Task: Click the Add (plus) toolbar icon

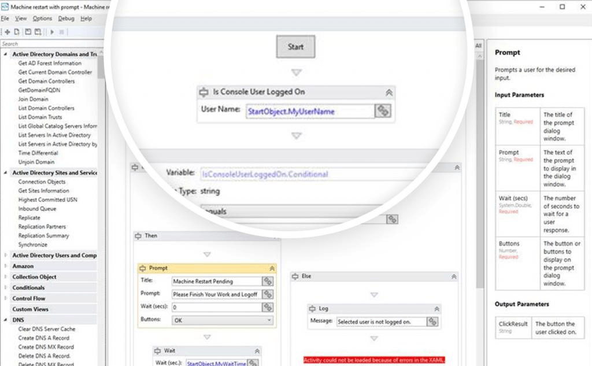Action: coord(7,32)
